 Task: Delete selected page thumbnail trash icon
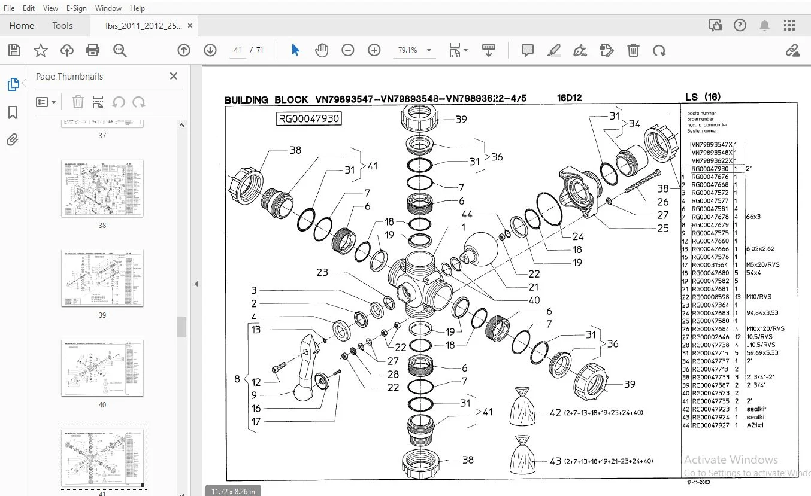[x=78, y=102]
